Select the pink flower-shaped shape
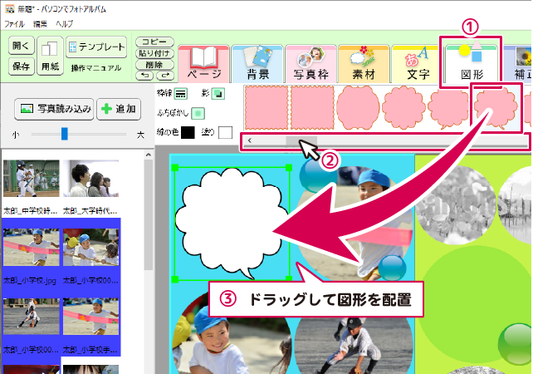 (x=403, y=108)
